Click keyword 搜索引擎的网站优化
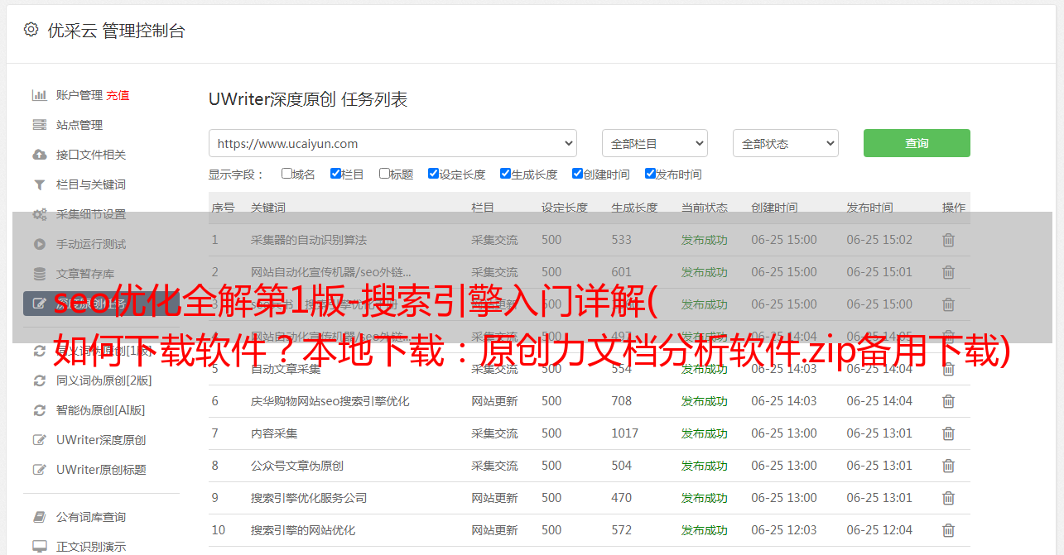This screenshot has height=555, width=1064. [303, 530]
